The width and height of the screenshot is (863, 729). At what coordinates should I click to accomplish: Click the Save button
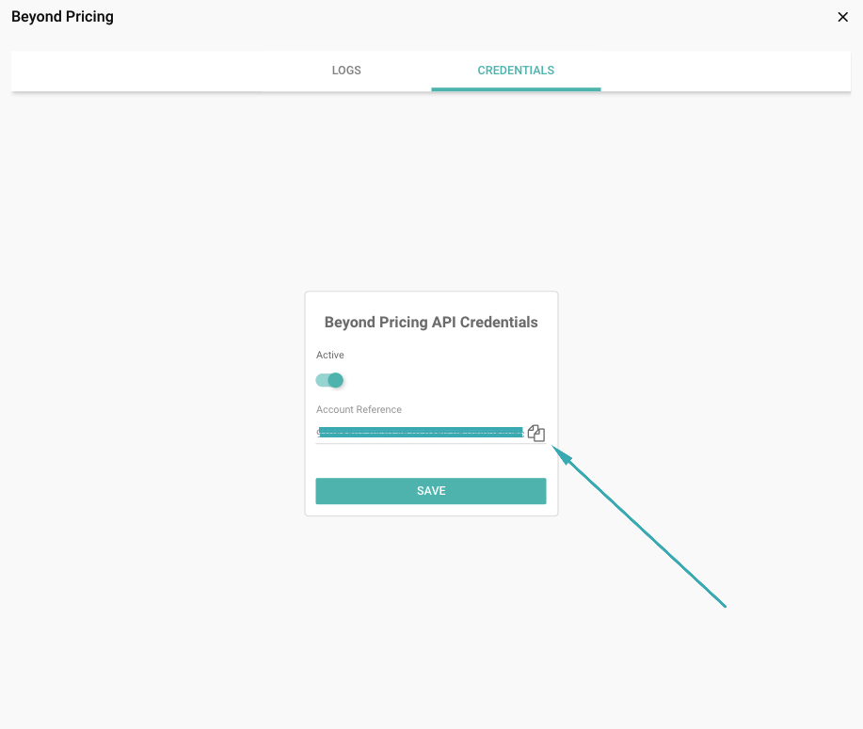tap(430, 491)
